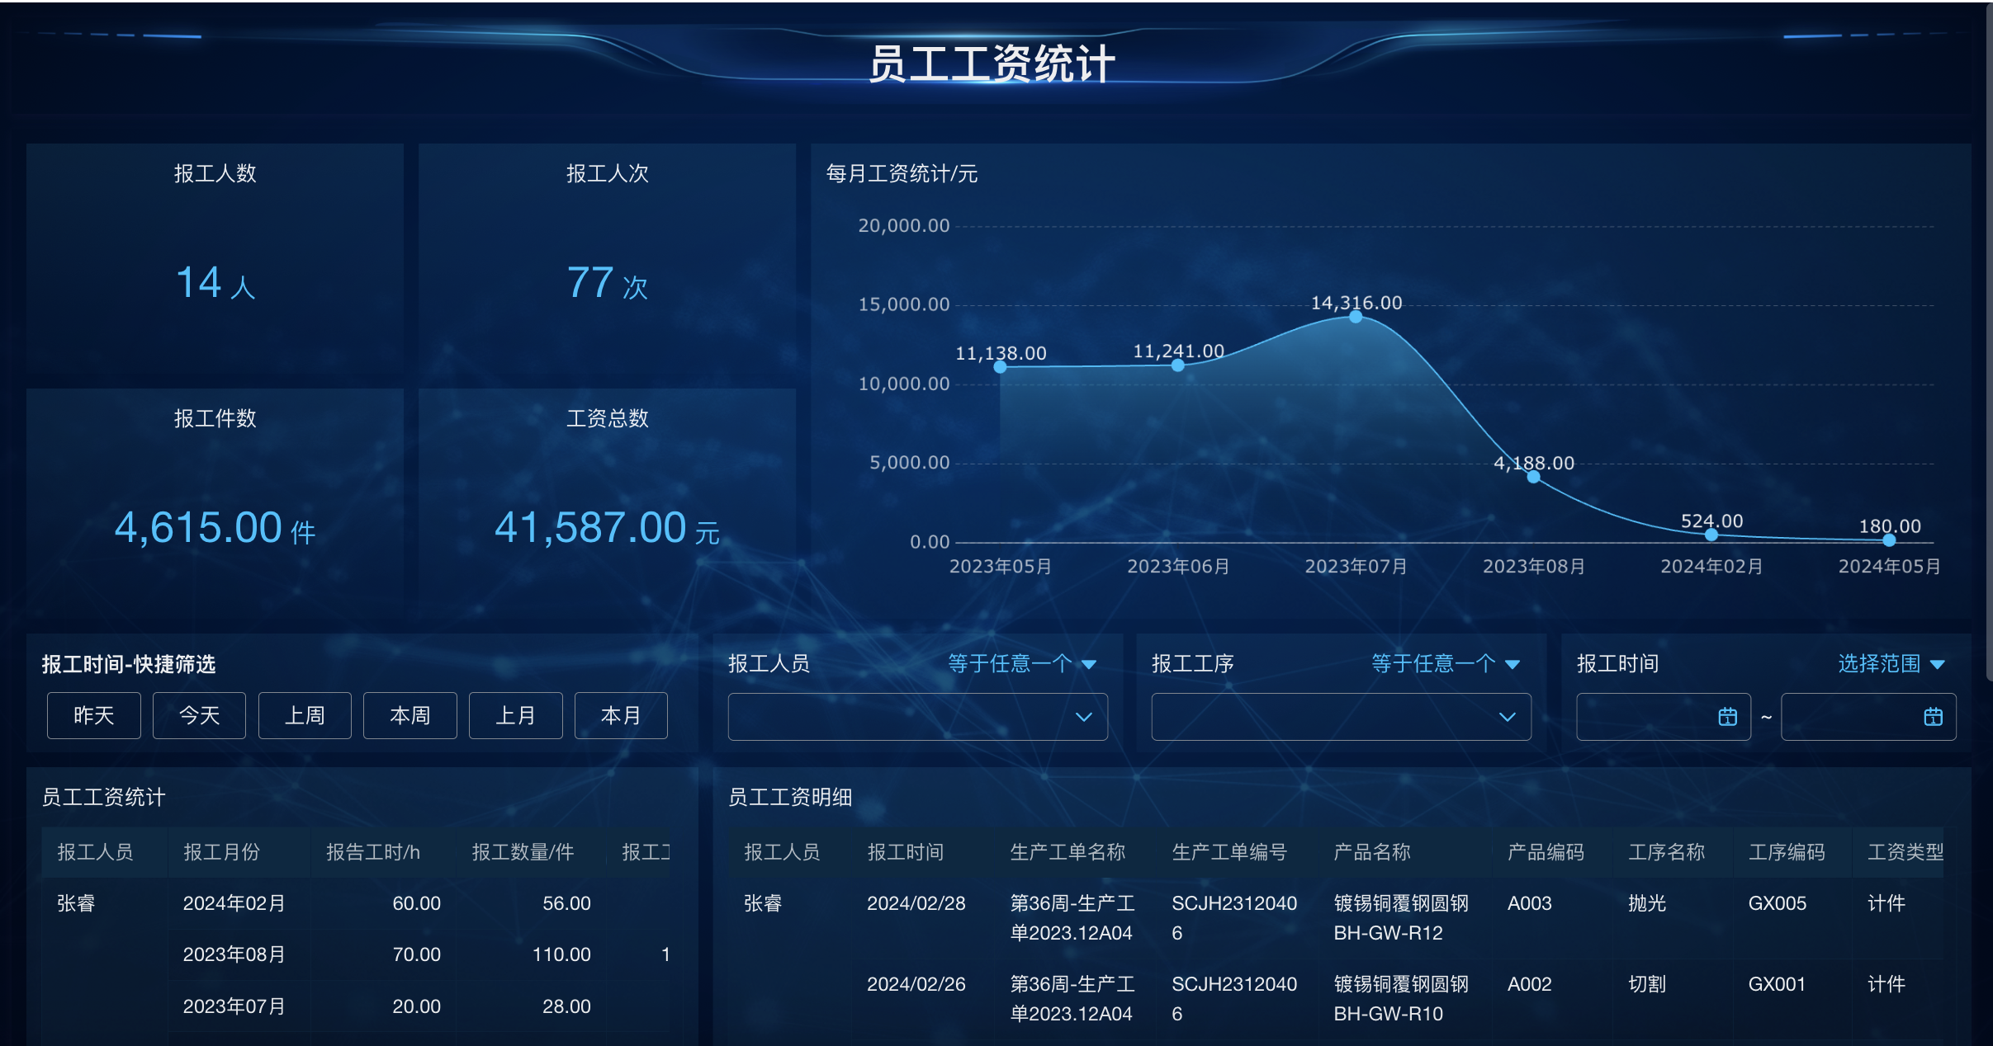Click 张睿 in the 员工工资明细 table
The height and width of the screenshot is (1046, 1993).
763,903
